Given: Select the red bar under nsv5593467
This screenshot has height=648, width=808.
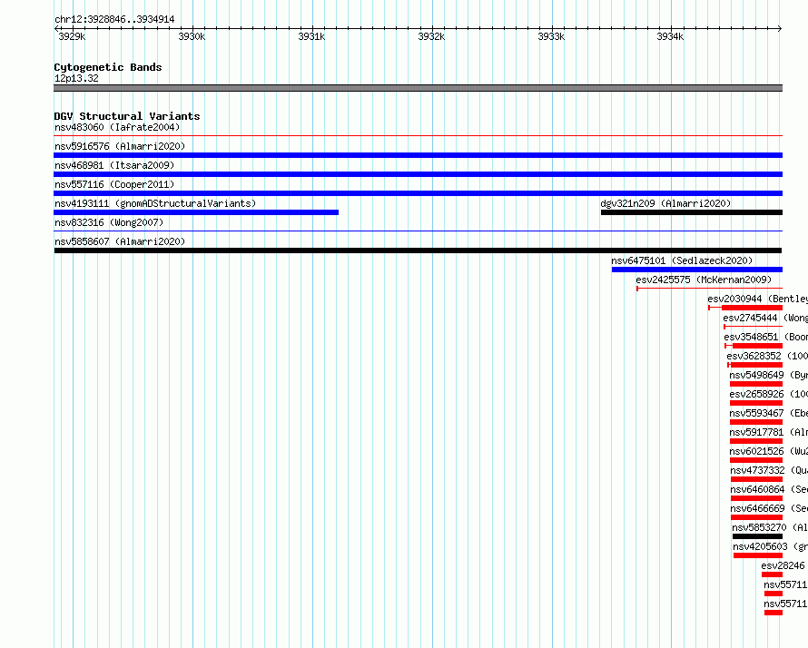Looking at the screenshot, I should [756, 422].
